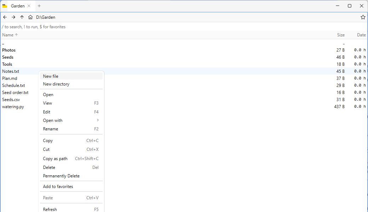Image resolution: width=368 pixels, height=212 pixels.
Task: Choose New directory from context menu
Action: (x=71, y=84)
